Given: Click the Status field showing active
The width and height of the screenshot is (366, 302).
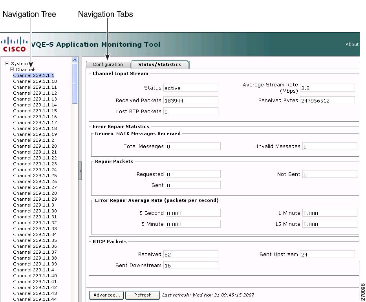Looking at the screenshot, I should [191, 88].
